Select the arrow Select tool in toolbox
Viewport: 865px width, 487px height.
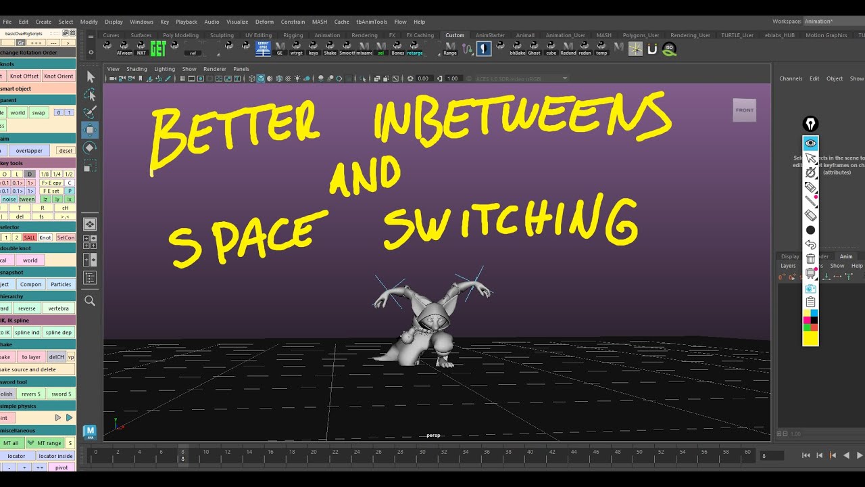90,77
